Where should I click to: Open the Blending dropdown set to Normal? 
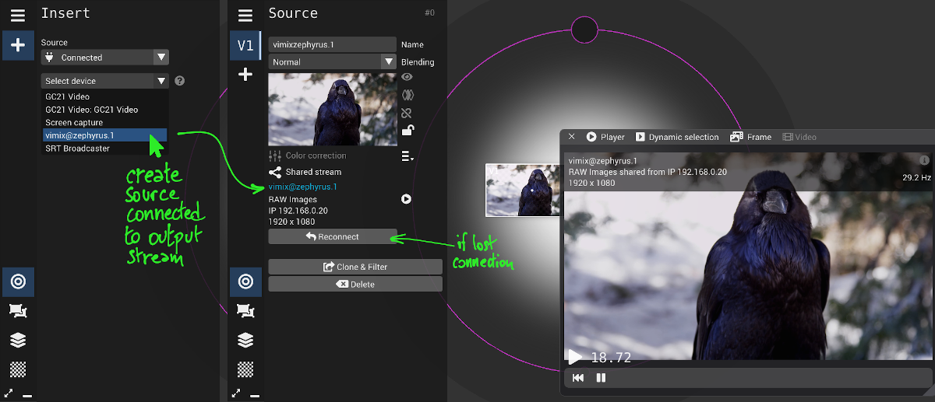coord(333,61)
